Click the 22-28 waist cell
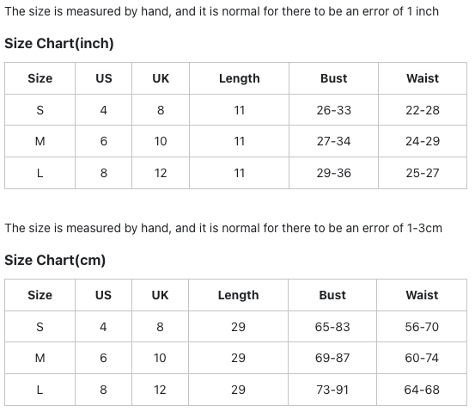 (x=423, y=110)
